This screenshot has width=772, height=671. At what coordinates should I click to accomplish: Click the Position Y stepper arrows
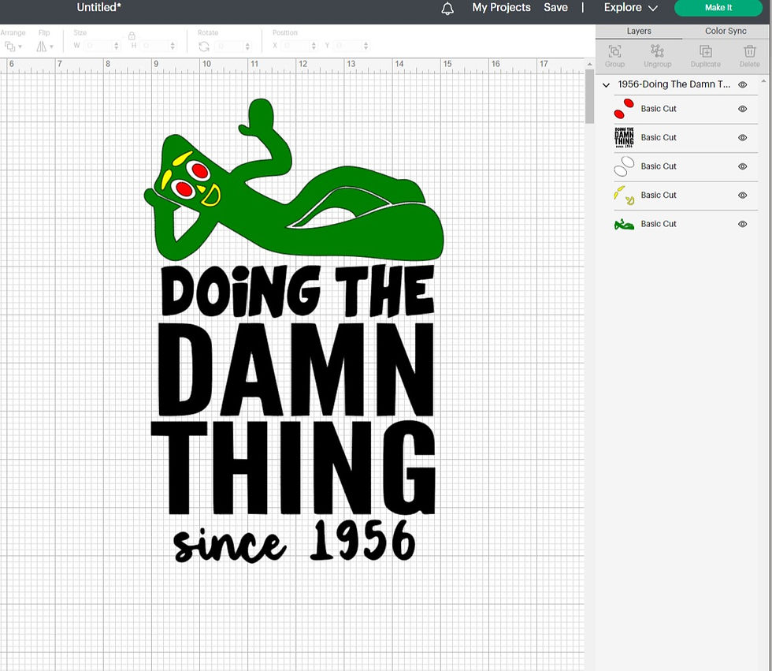pos(366,46)
